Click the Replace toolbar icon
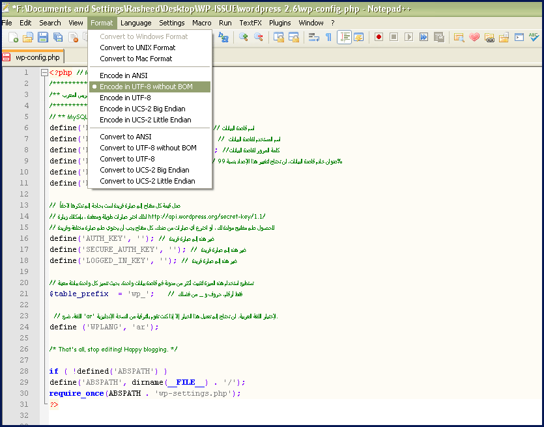Image resolution: width=544 pixels, height=427 pixels. 223,38
